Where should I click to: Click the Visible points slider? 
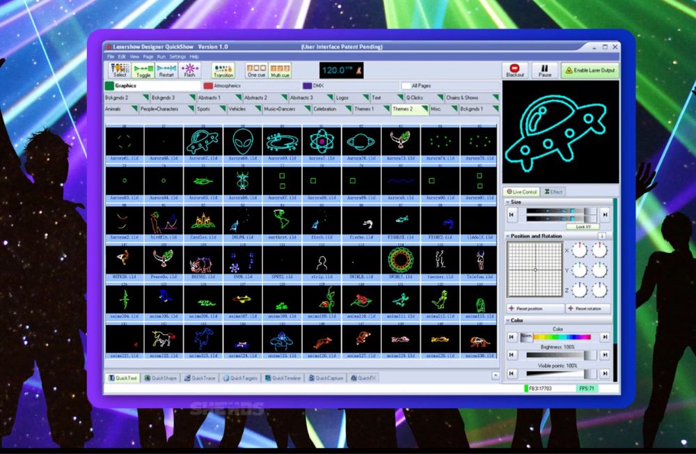558,374
